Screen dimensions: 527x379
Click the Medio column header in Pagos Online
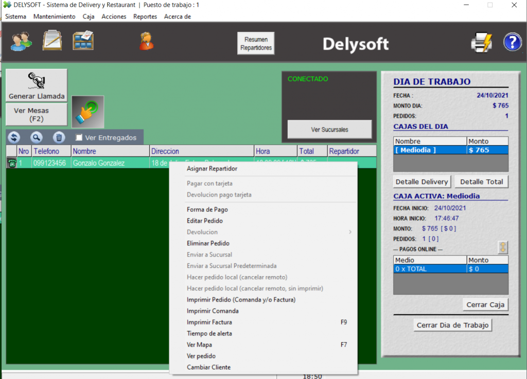(430, 260)
